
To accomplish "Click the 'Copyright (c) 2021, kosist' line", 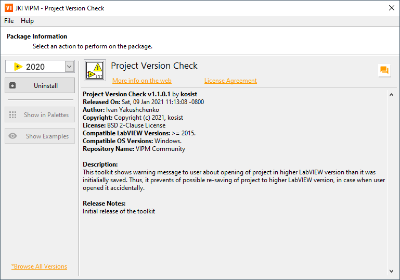I will [133, 118].
